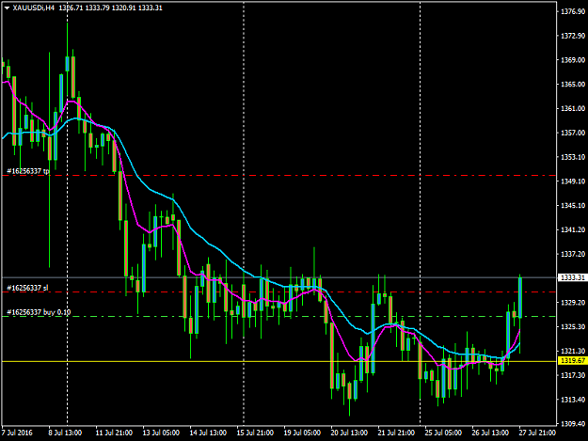The height and width of the screenshot is (441, 588).
Task: Click the #16256337 buy 0.10 order label
Action: pyautogui.click(x=39, y=312)
